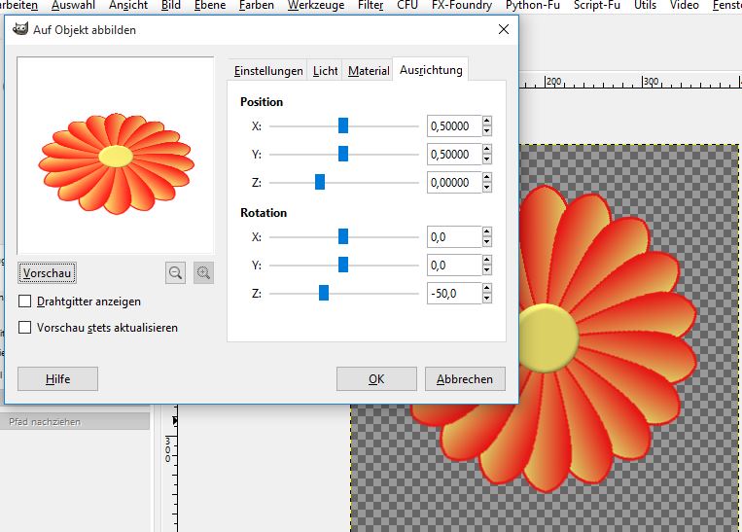This screenshot has height=532, width=742.
Task: Enable Drahtgitter anzeigen checkbox
Action: click(x=25, y=301)
